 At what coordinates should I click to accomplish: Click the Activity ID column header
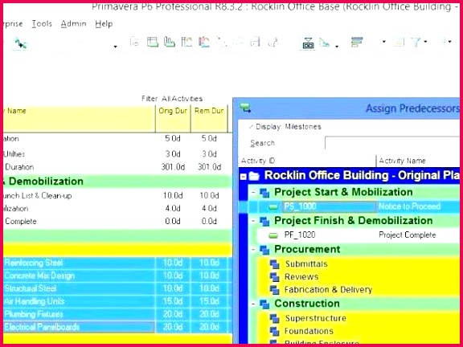tap(307, 161)
